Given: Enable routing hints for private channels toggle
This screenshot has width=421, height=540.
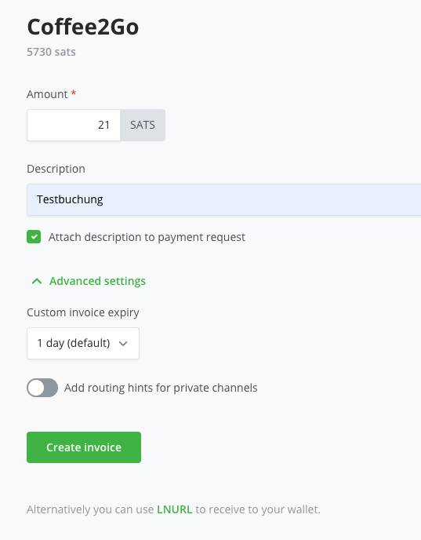Looking at the screenshot, I should click(42, 388).
